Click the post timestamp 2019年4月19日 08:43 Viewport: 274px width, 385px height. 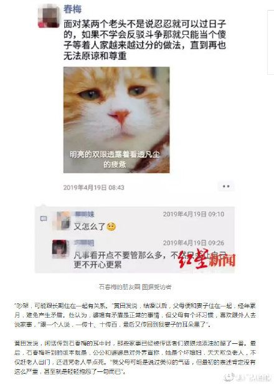click(94, 188)
